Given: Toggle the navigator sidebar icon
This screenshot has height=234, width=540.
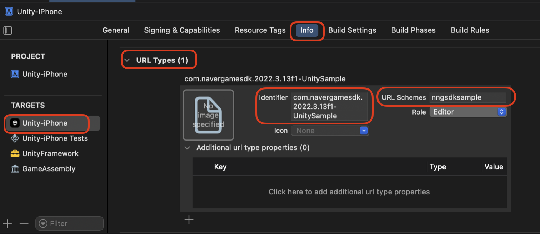Looking at the screenshot, I should (7, 30).
